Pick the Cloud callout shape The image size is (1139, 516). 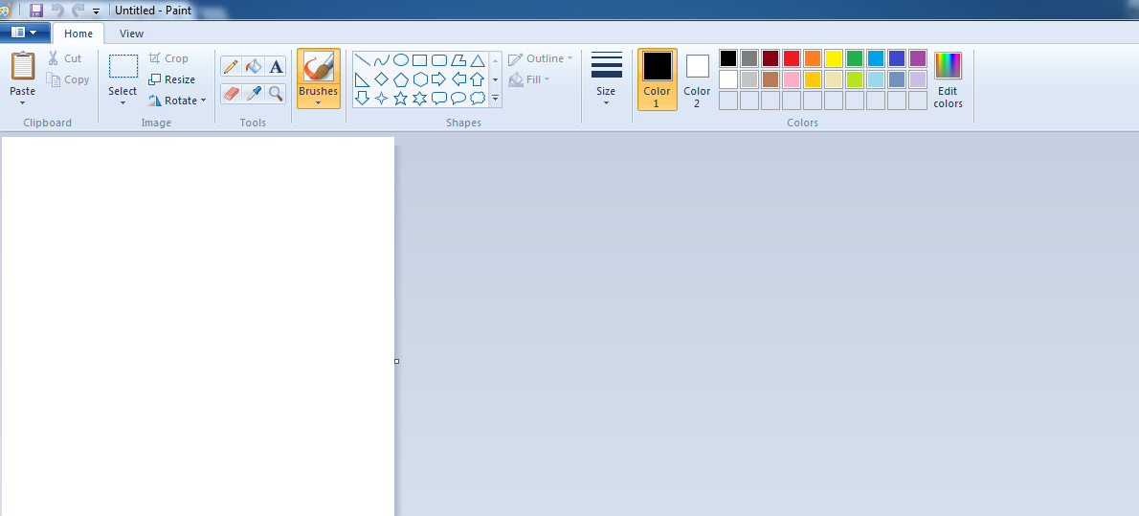(478, 98)
